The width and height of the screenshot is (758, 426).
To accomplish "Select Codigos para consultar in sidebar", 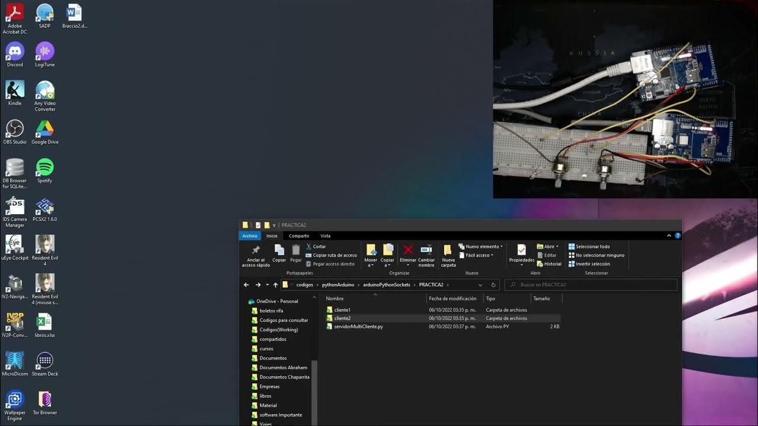I will pos(284,320).
